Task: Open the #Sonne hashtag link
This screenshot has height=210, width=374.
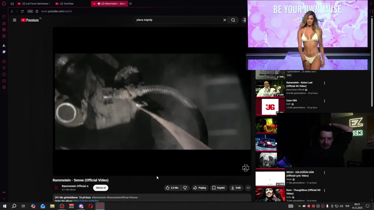Action: pyautogui.click(x=133, y=197)
